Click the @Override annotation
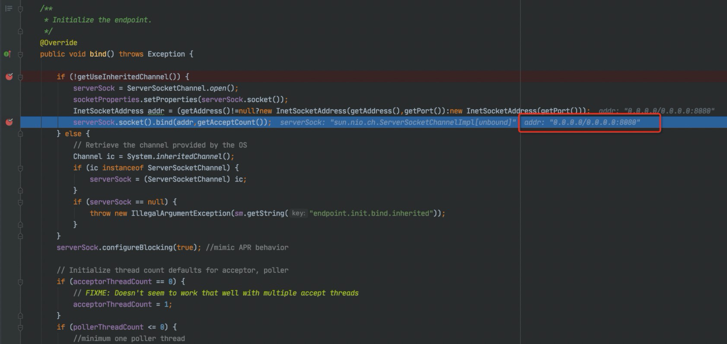 [x=58, y=43]
